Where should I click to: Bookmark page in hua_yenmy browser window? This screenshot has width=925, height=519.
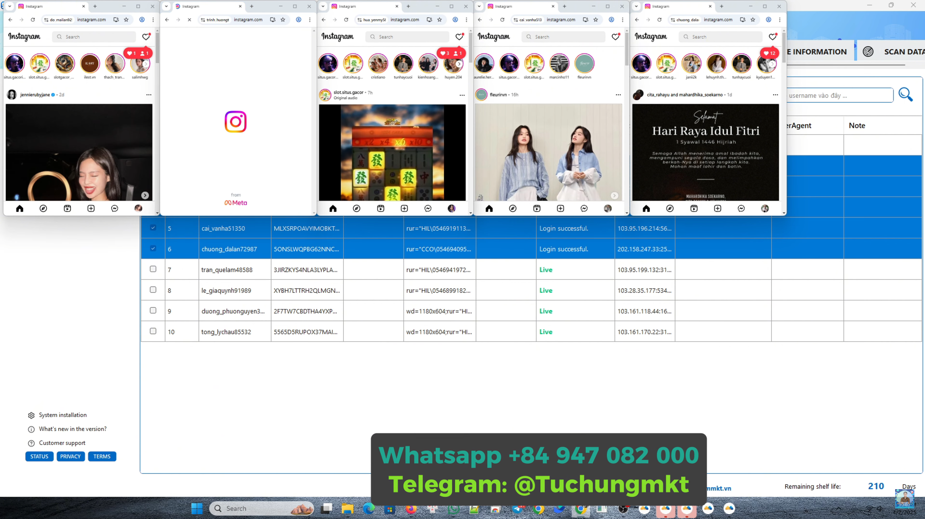pos(440,20)
